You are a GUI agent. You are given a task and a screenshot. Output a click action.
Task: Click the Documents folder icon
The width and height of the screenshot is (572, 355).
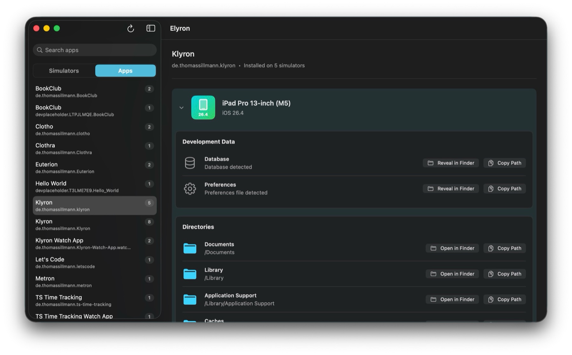(190, 248)
